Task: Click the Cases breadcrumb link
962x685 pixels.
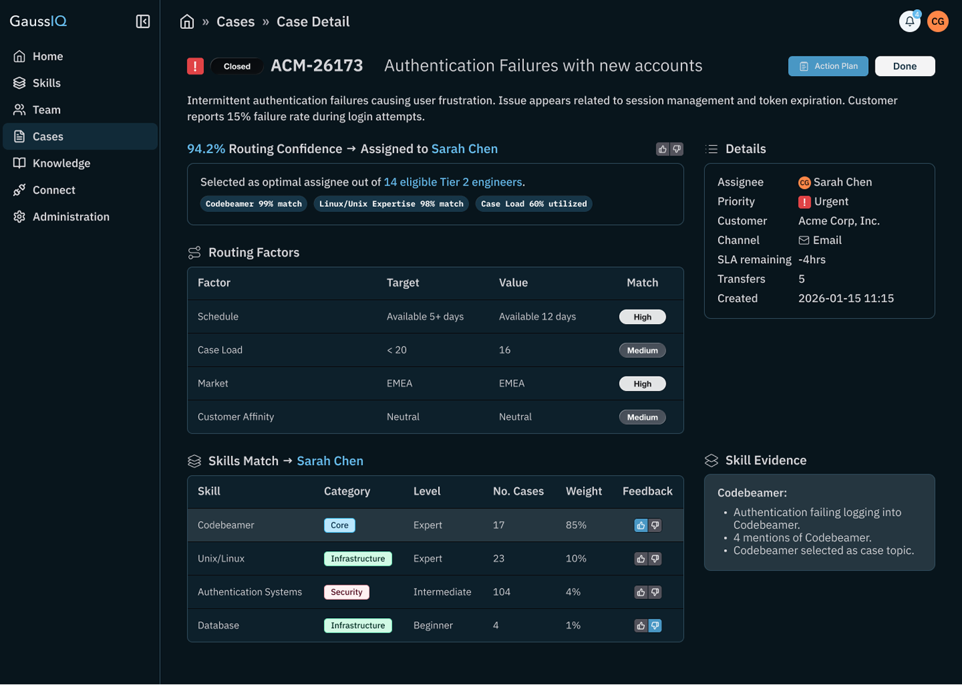Action: [x=235, y=22]
